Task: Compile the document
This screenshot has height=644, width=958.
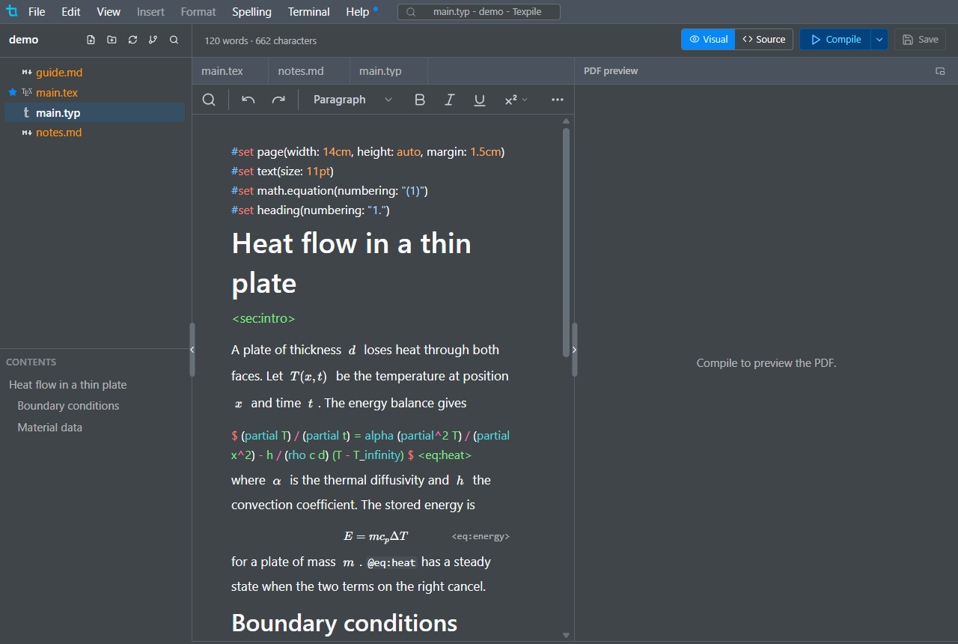Action: (835, 40)
